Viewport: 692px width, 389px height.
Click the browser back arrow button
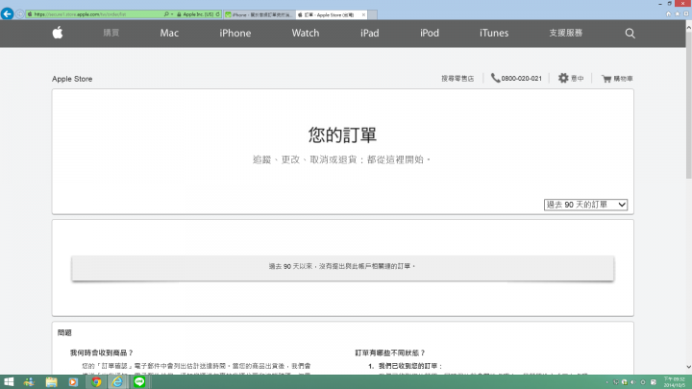pos(7,14)
